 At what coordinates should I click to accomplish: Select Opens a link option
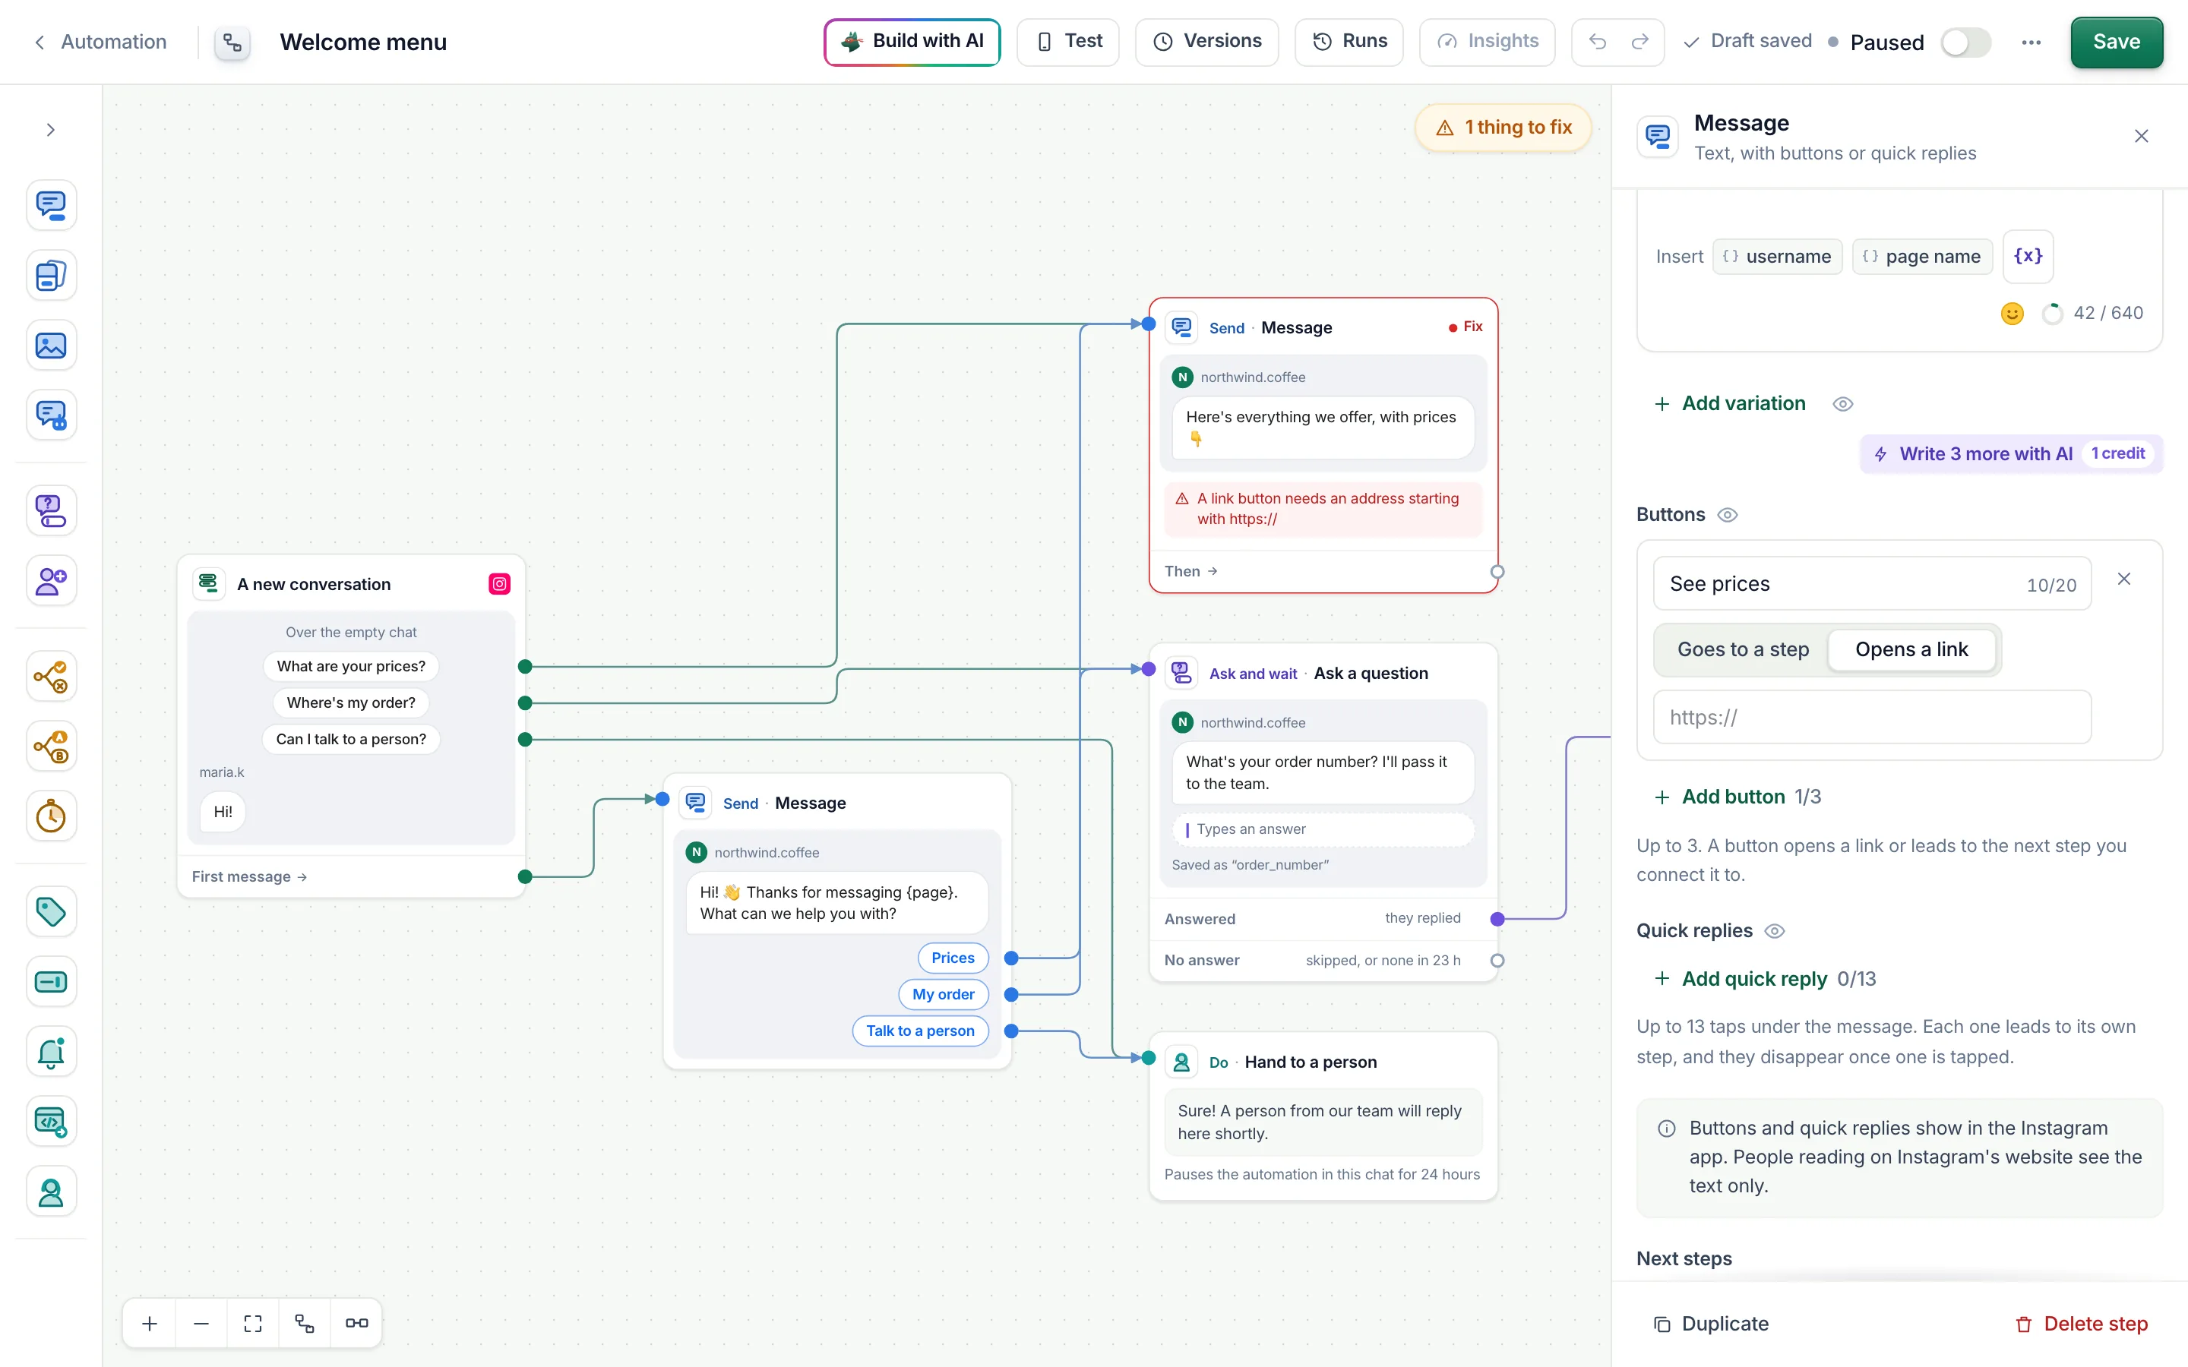tap(1911, 649)
